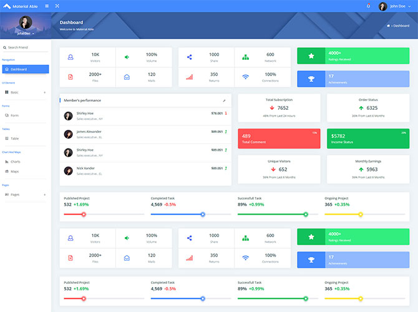Click the upper Ongoing Project yellow slider handle
Screen dimensions: 418x312
361,215
